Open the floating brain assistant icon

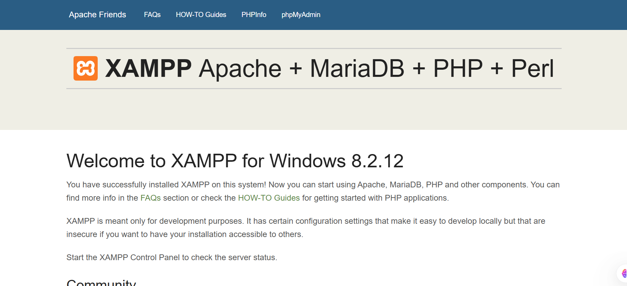(624, 273)
